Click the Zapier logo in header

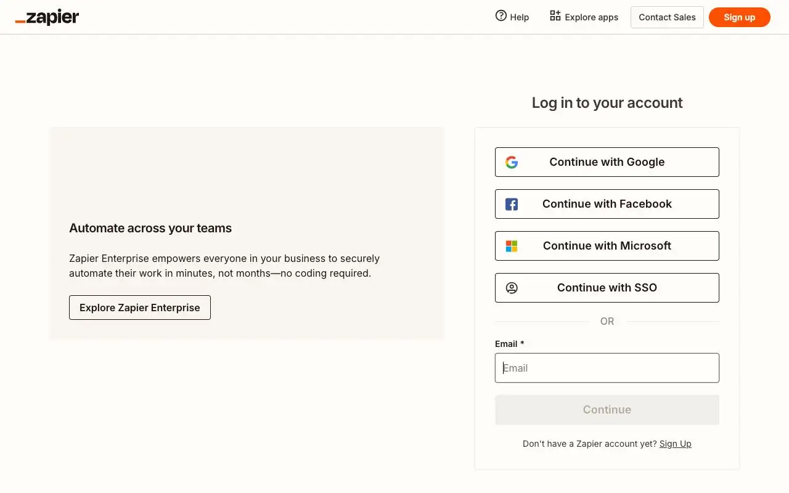(47, 17)
